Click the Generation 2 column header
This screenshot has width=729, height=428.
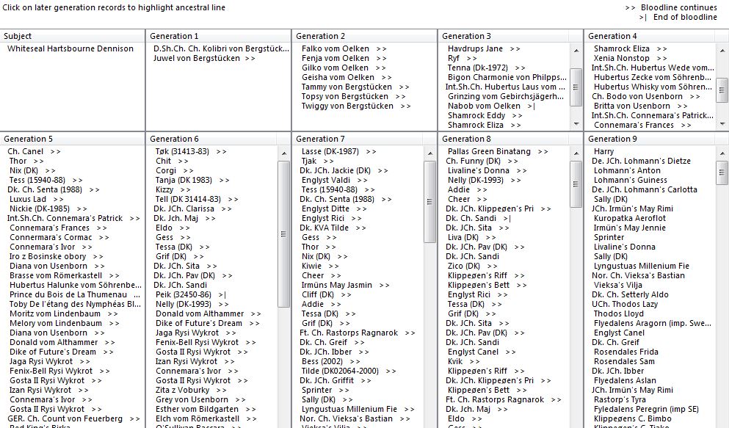tap(364, 36)
